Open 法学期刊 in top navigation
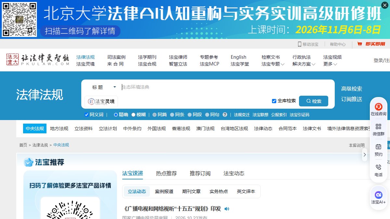The height and width of the screenshot is (219, 390). [147, 57]
